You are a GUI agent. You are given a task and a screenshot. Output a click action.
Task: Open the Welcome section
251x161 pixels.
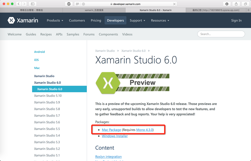(x=14, y=34)
